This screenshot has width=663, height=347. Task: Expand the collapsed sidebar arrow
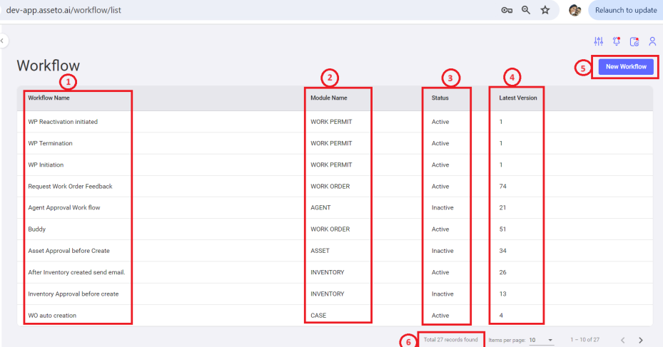3,41
